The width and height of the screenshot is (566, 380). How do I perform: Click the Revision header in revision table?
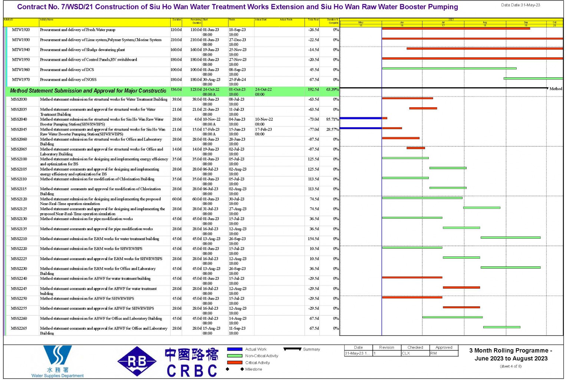click(386, 347)
